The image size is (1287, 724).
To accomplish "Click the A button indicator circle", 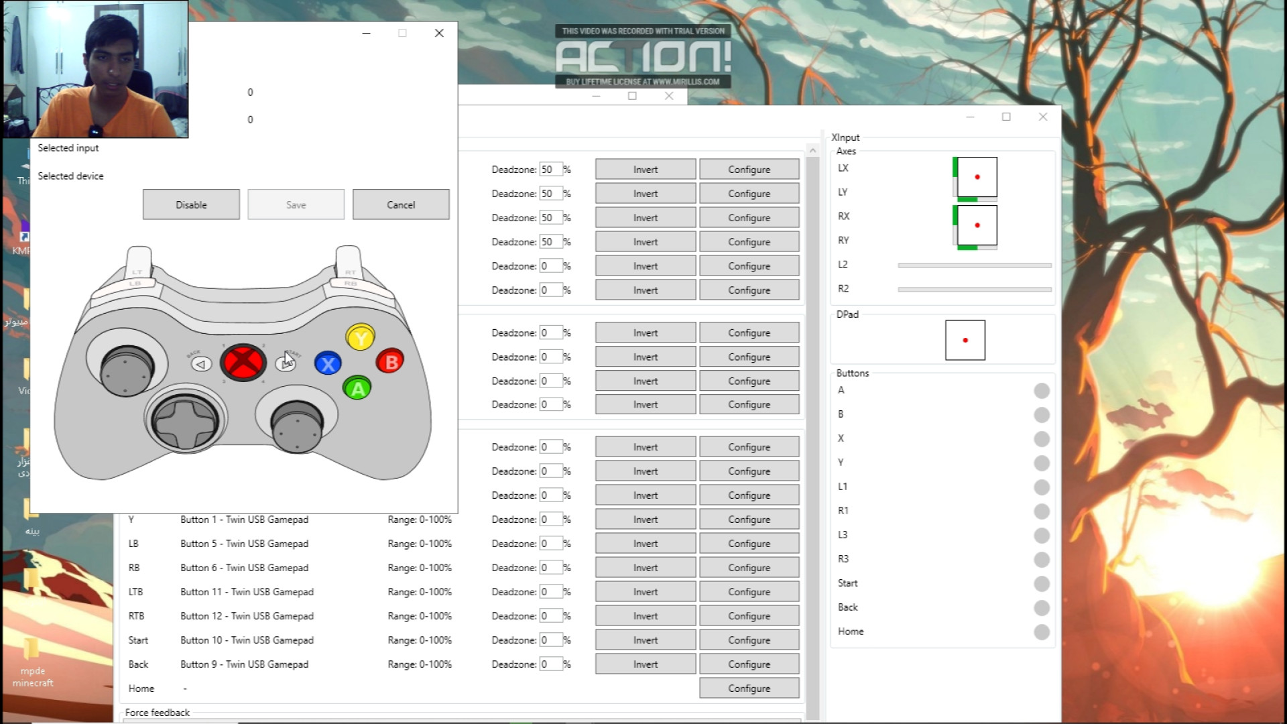I will tap(1041, 391).
